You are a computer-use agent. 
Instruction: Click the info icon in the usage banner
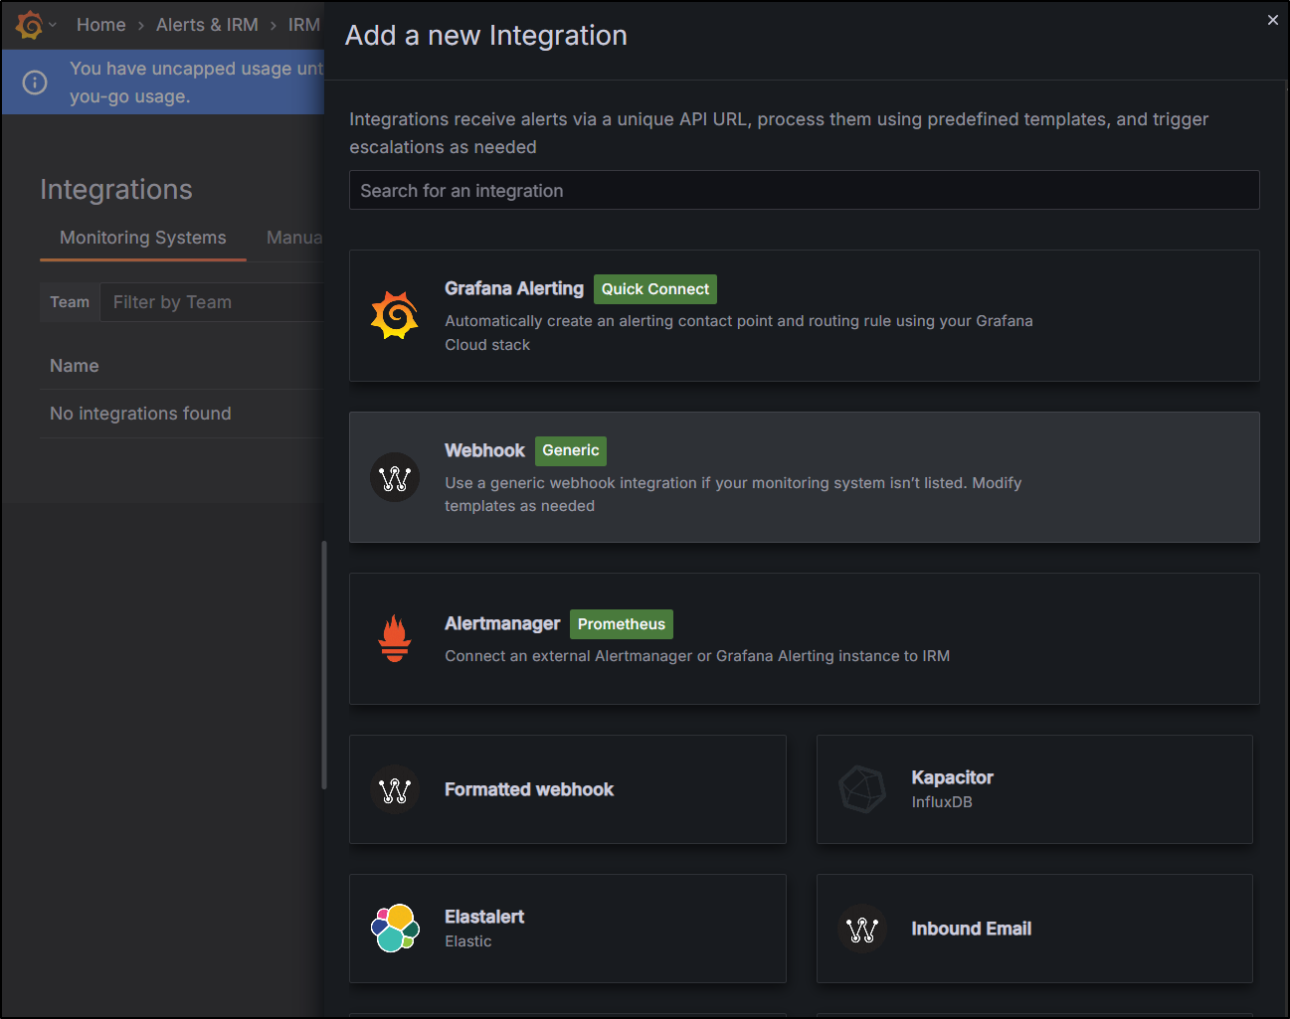coord(35,83)
